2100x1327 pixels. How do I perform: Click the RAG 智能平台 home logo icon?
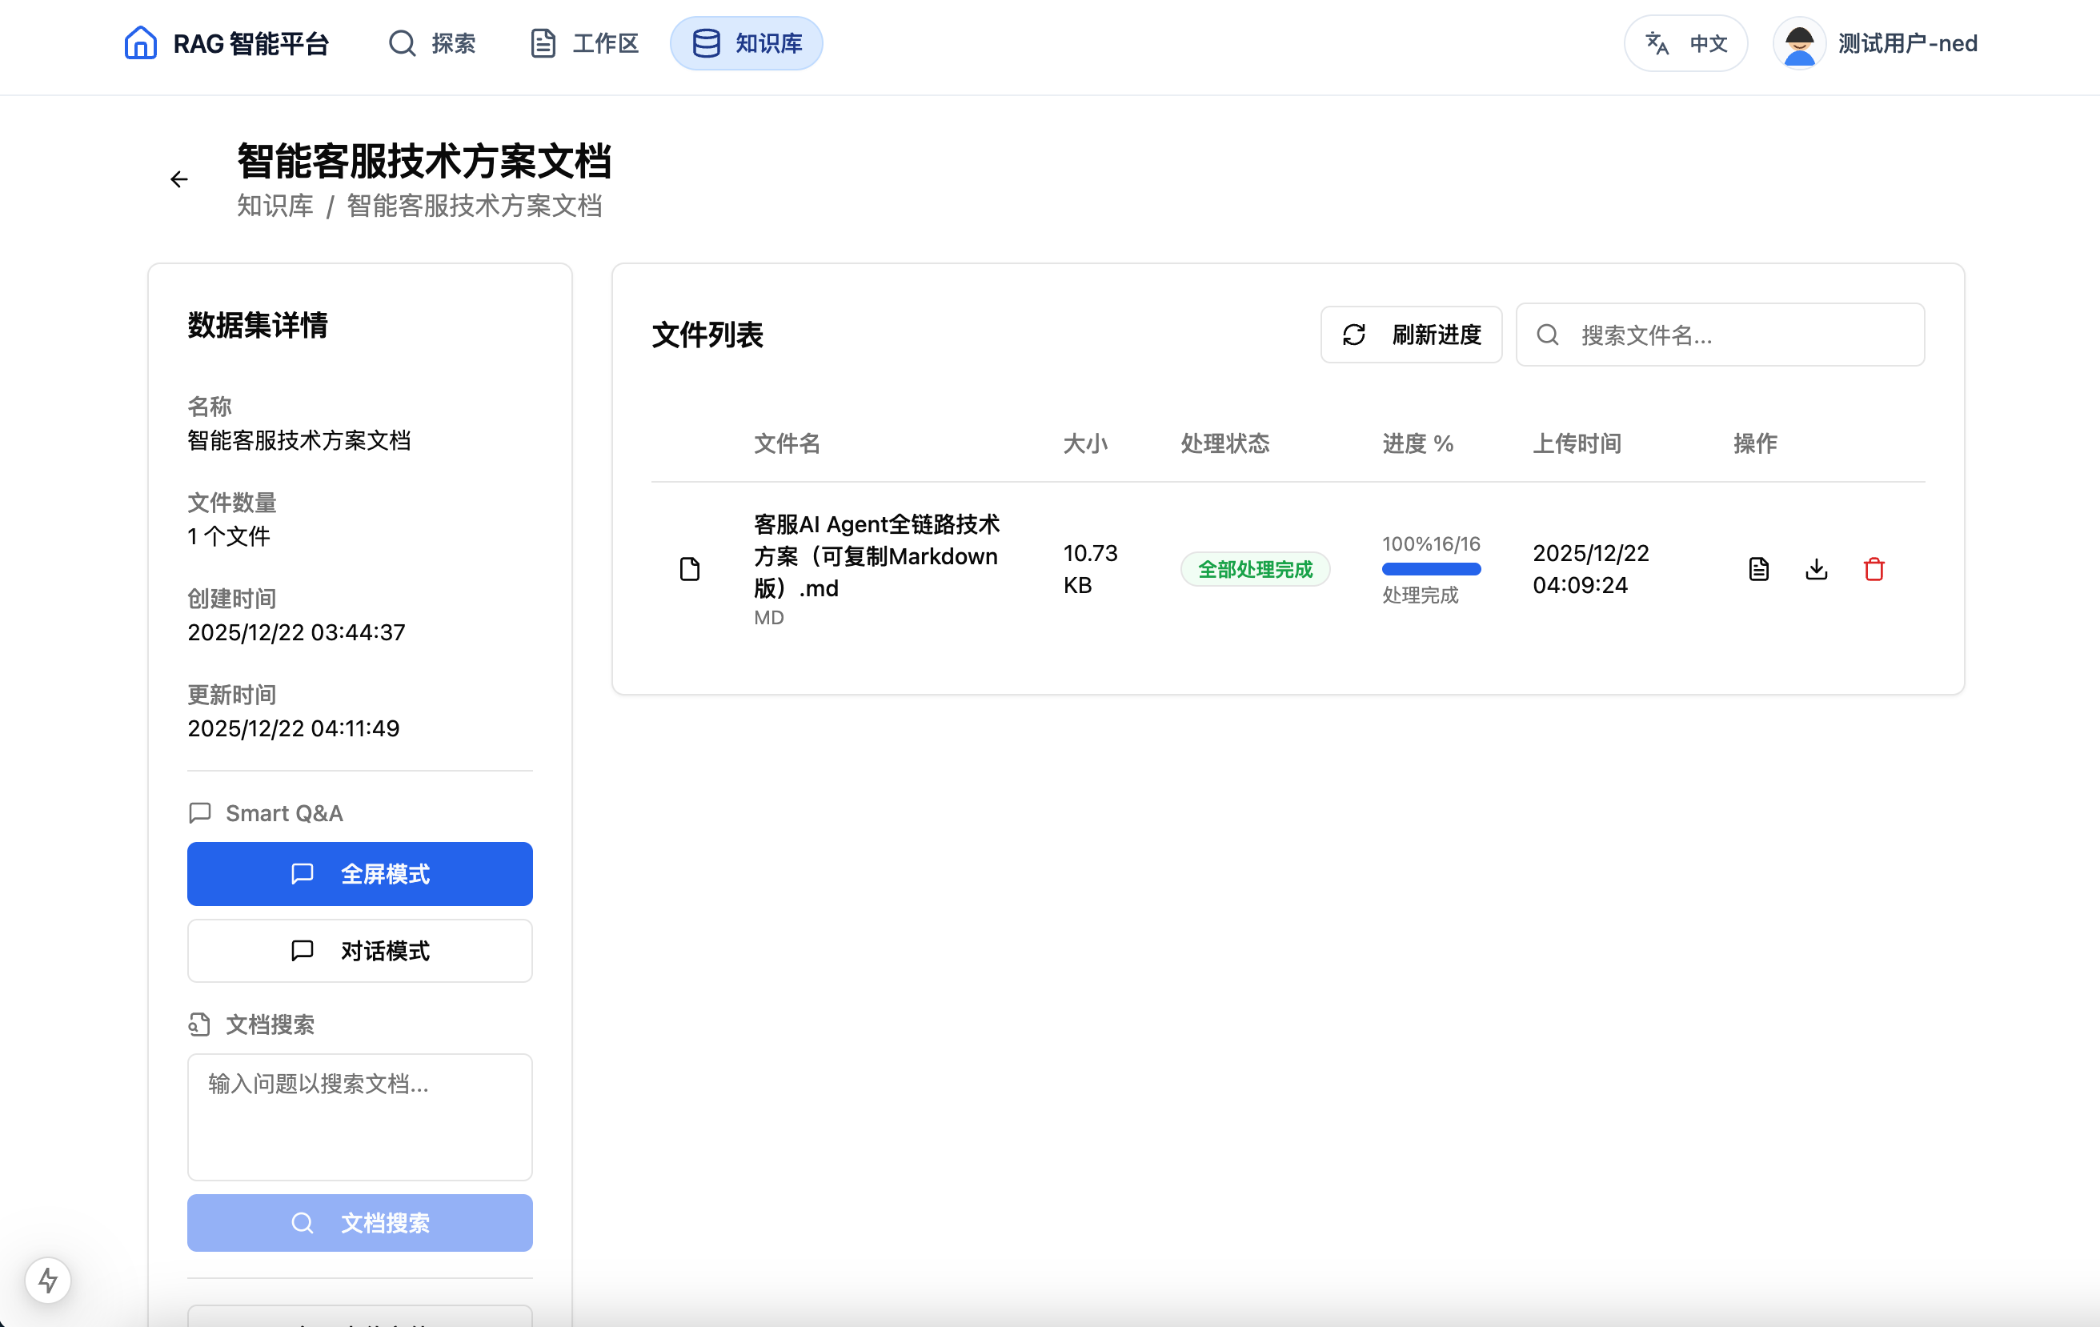coord(140,42)
